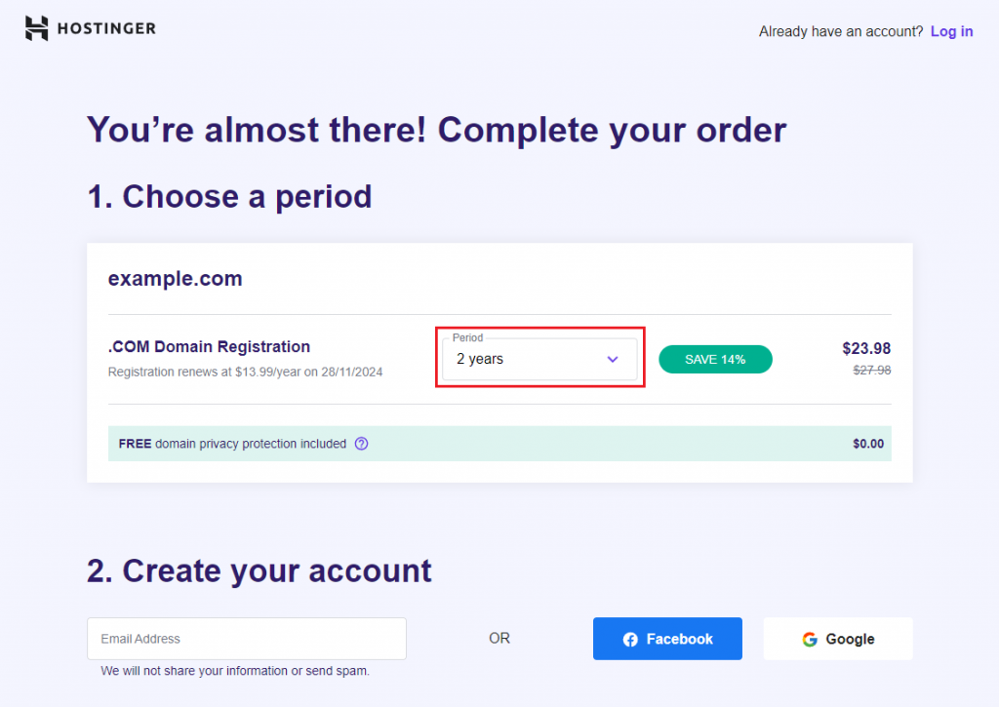This screenshot has height=707, width=999.
Task: Continue with the Google button
Action: [837, 639]
